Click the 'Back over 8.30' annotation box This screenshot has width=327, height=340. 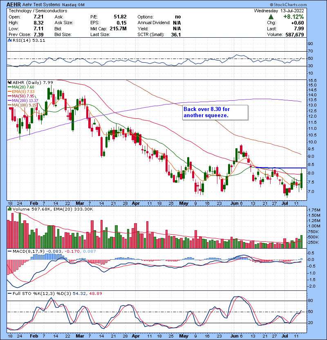click(215, 112)
